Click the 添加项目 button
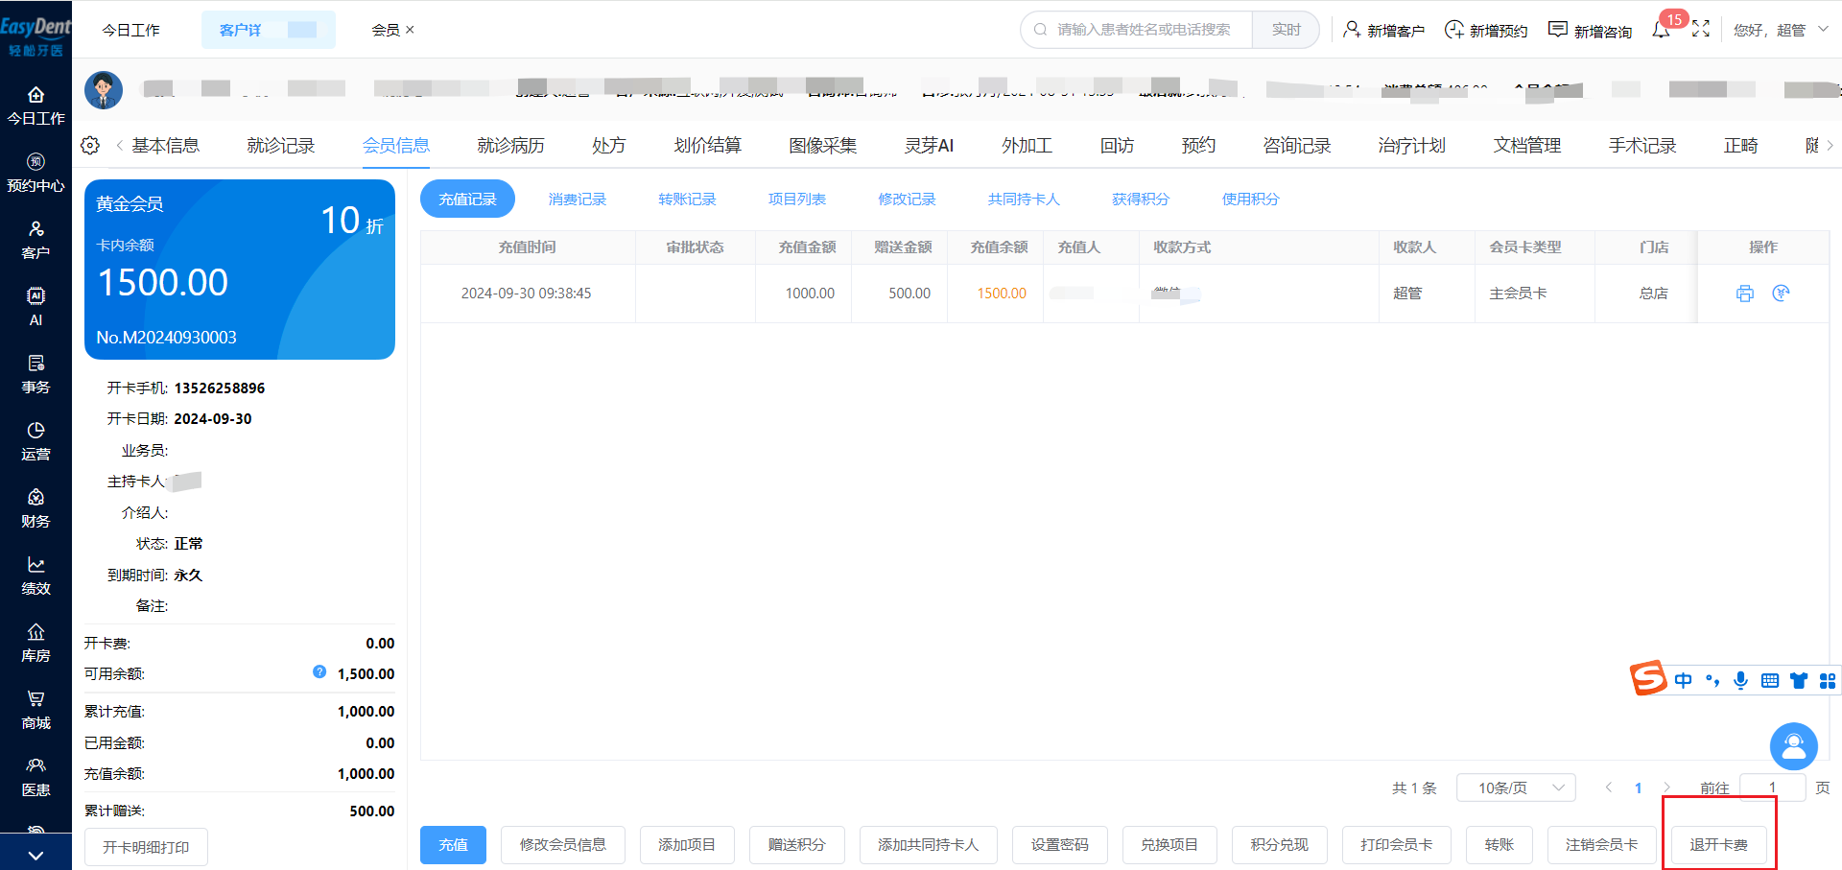 (687, 845)
